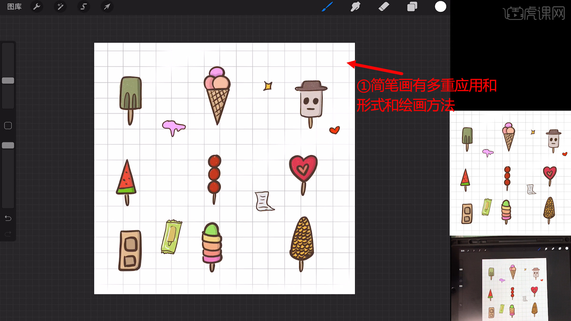Open the Layers panel
Image resolution: width=571 pixels, height=321 pixels.
[x=412, y=7]
